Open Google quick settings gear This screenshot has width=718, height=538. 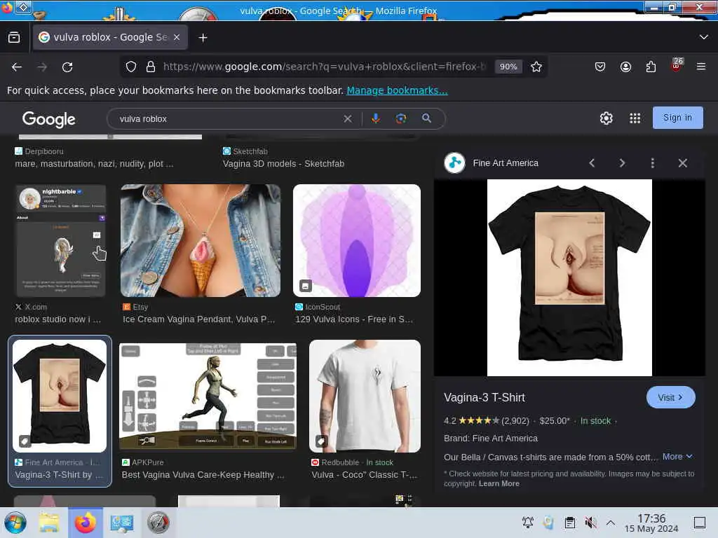click(607, 118)
